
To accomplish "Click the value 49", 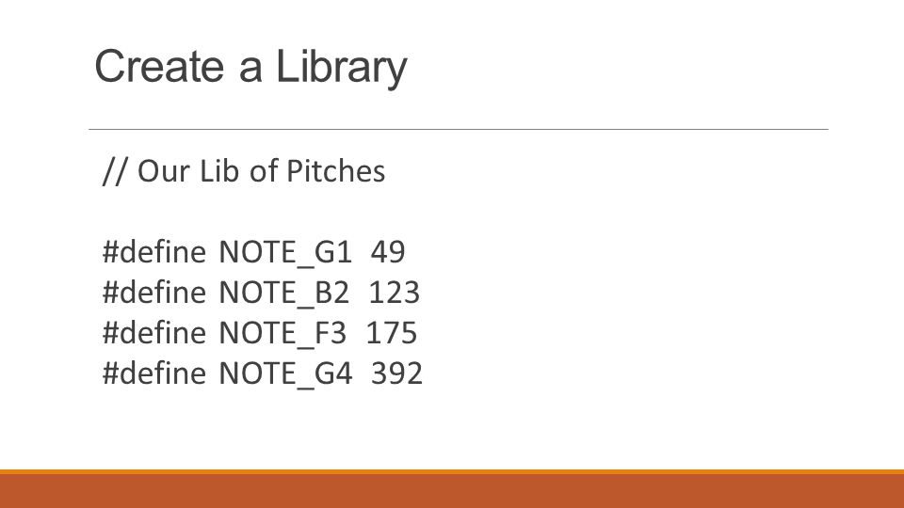I will point(388,252).
